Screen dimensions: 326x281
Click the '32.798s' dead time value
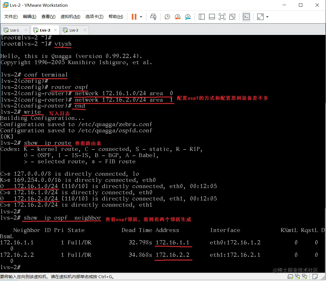tap(140, 243)
